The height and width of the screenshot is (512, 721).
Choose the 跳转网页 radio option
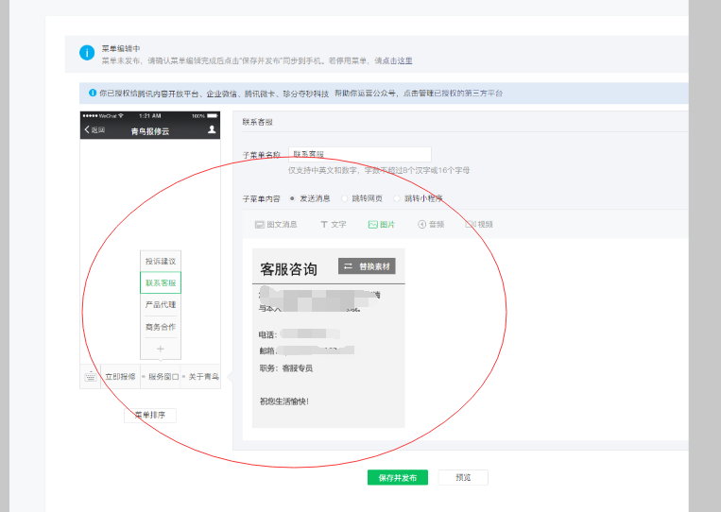362,198
